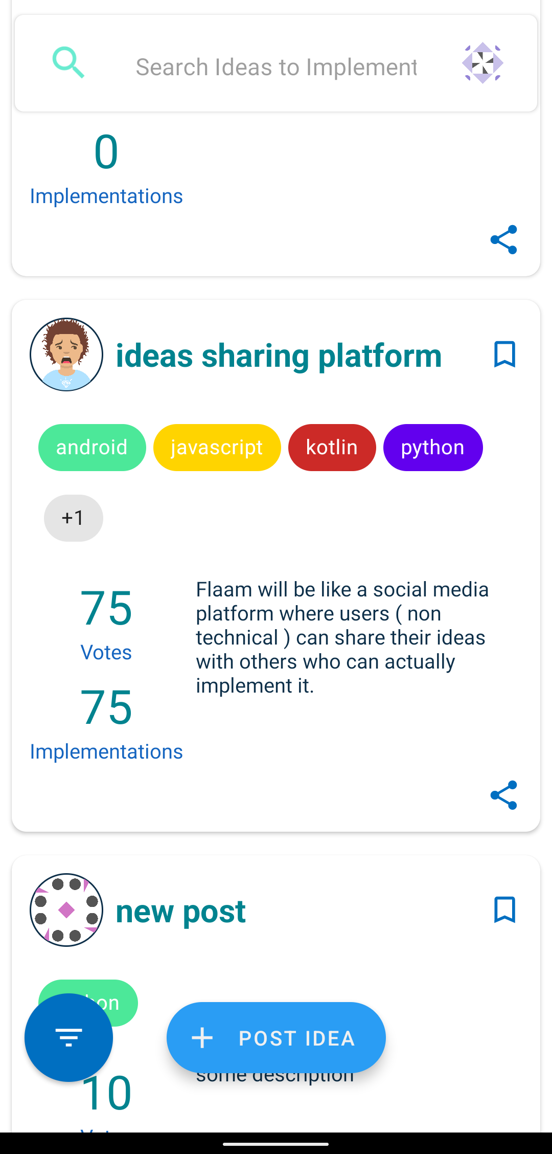Screen dimensions: 552x1154
Task: Click the POST IDEA button
Action: pyautogui.click(x=276, y=1037)
